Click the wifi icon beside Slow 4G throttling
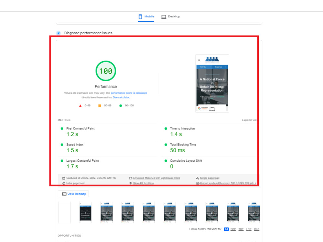 coord(130,183)
